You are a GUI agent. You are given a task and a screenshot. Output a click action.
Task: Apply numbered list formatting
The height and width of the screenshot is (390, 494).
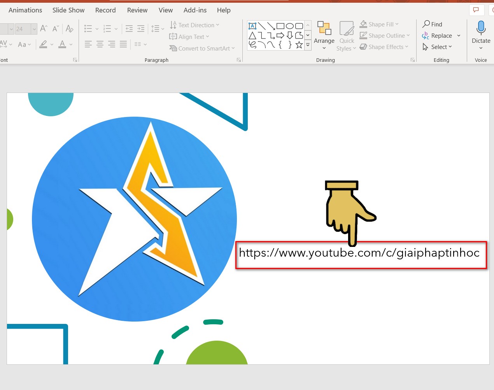pyautogui.click(x=107, y=28)
